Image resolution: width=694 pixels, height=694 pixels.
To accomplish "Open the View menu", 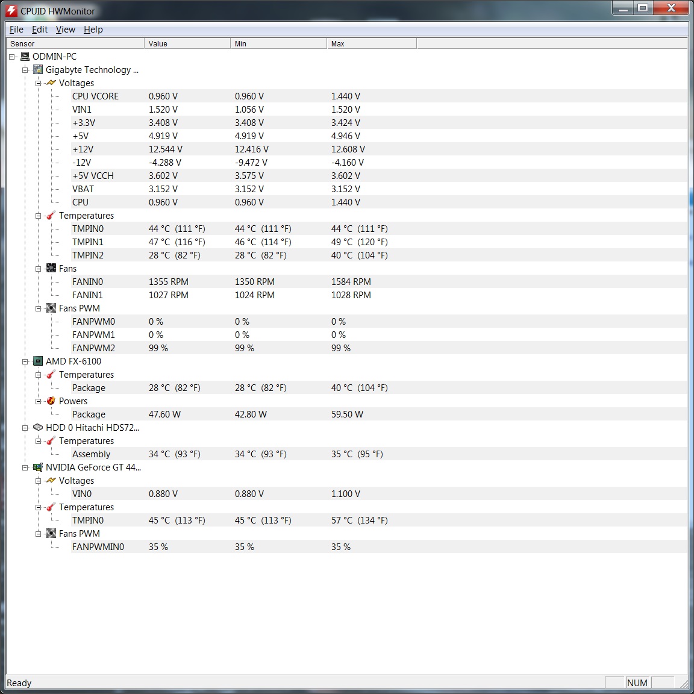I will [x=65, y=30].
